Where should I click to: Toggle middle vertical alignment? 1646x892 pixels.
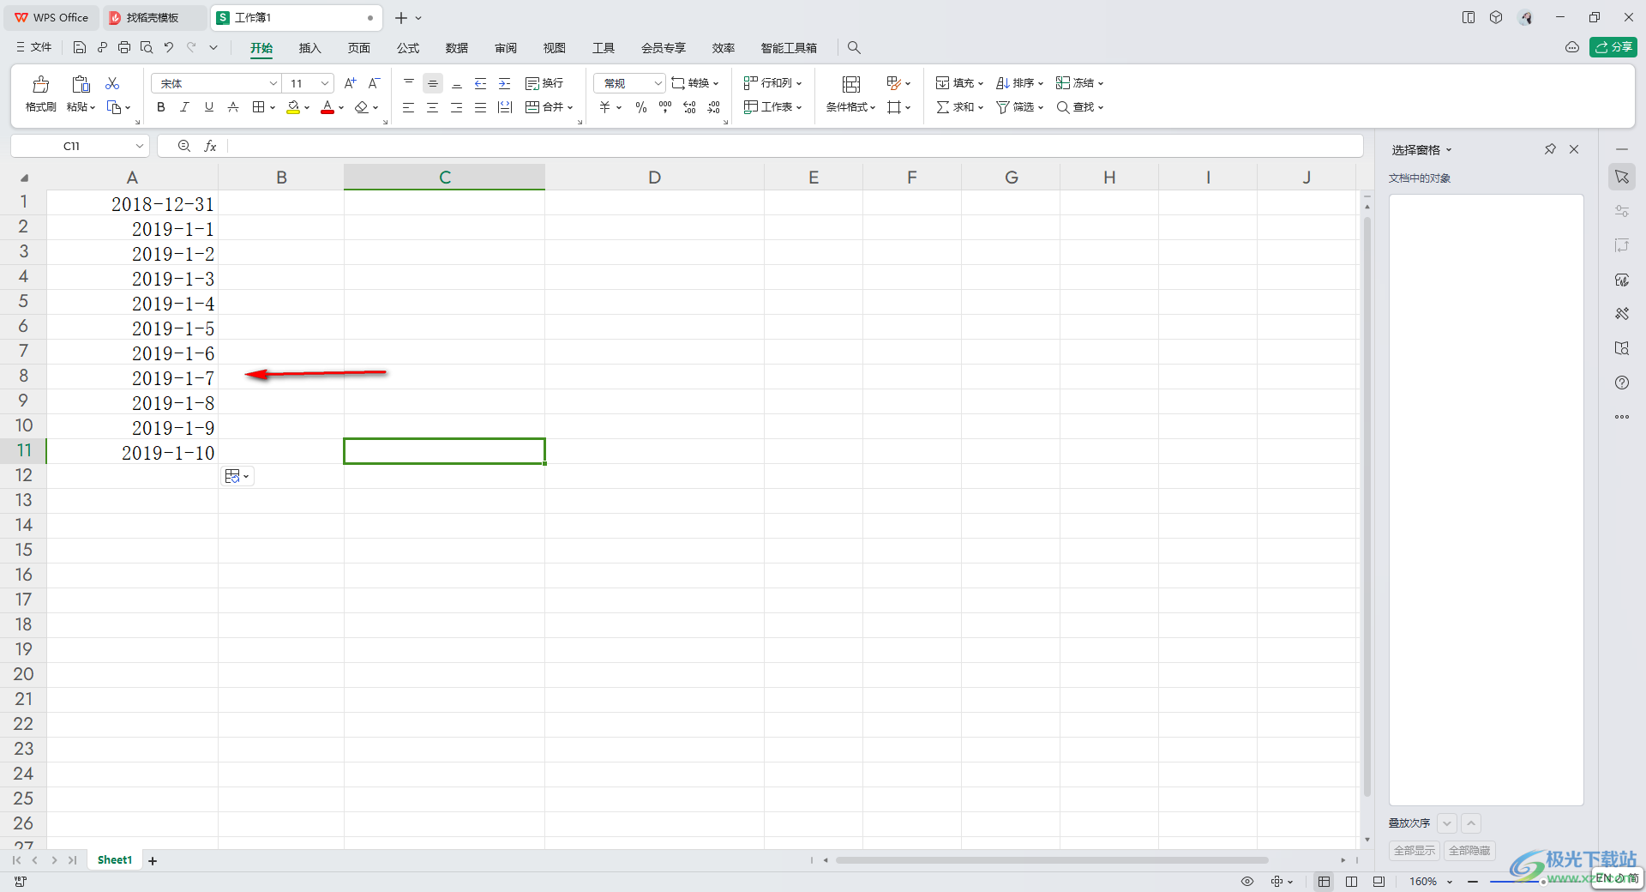[433, 83]
